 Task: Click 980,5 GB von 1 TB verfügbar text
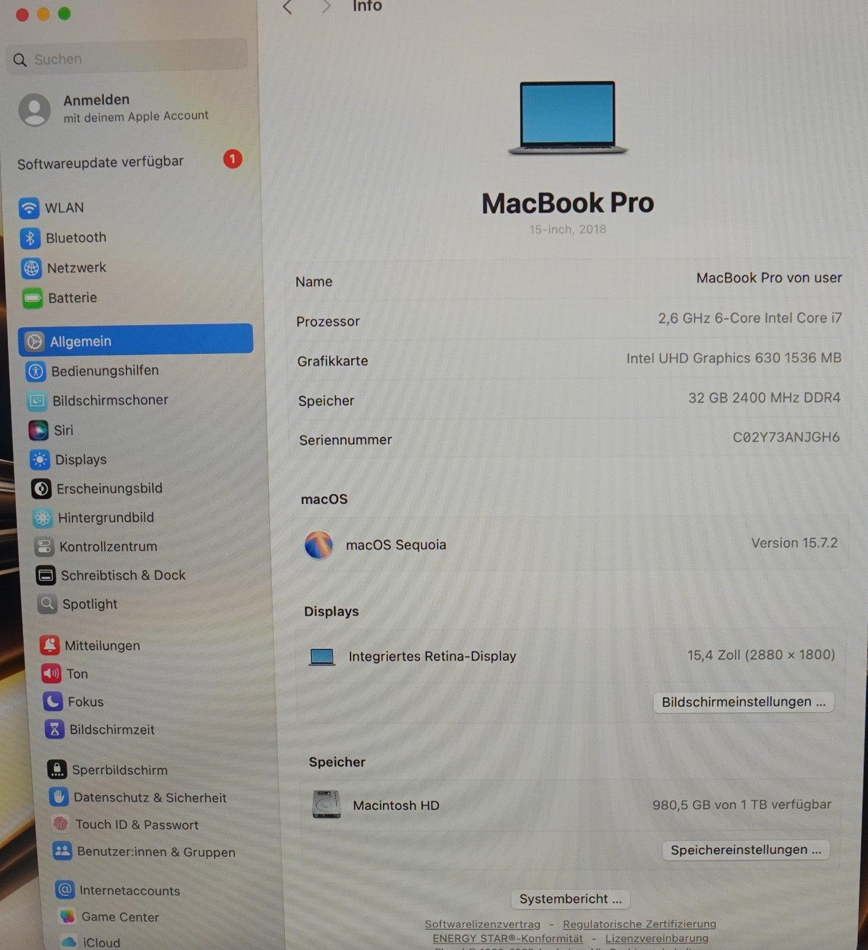[742, 805]
